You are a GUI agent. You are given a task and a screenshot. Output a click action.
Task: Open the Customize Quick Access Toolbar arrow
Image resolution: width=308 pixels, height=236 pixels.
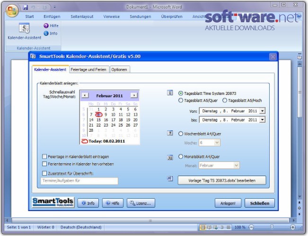pyautogui.click(x=54, y=8)
